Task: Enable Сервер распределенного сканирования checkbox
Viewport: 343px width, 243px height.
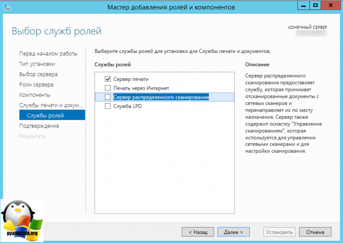Action: [108, 97]
